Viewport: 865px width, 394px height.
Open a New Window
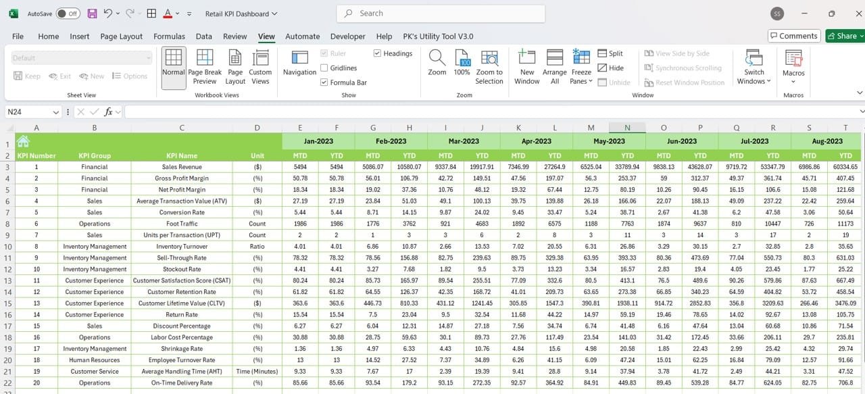[526, 58]
